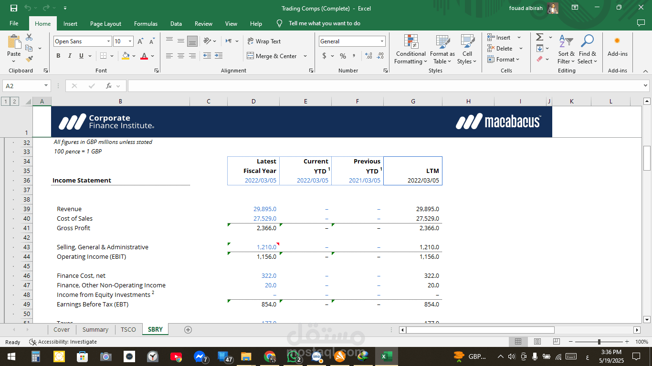The image size is (652, 366).
Task: Open the Insert cells dropdown arrow
Action: pyautogui.click(x=519, y=37)
